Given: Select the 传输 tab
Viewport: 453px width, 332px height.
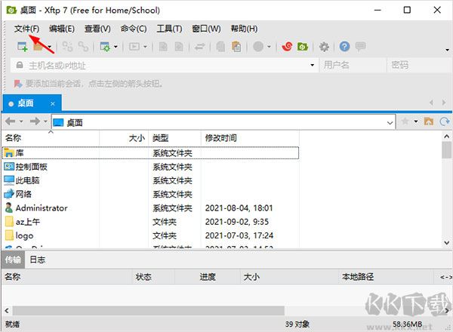Looking at the screenshot, I should tap(13, 260).
